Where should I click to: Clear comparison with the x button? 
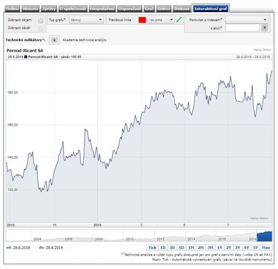coord(265,28)
